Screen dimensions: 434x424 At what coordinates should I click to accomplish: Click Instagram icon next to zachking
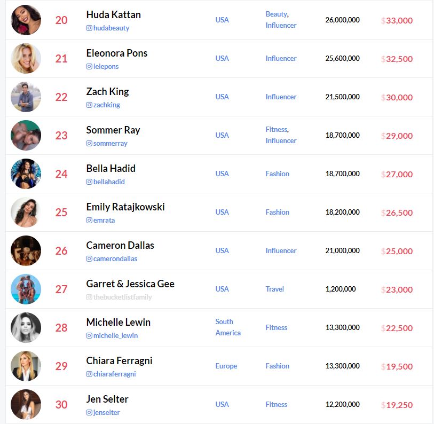(89, 105)
